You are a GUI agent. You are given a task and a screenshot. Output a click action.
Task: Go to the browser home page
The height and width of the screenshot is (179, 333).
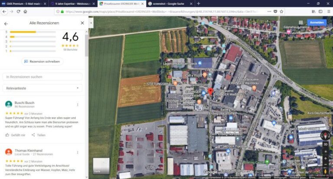point(25,12)
